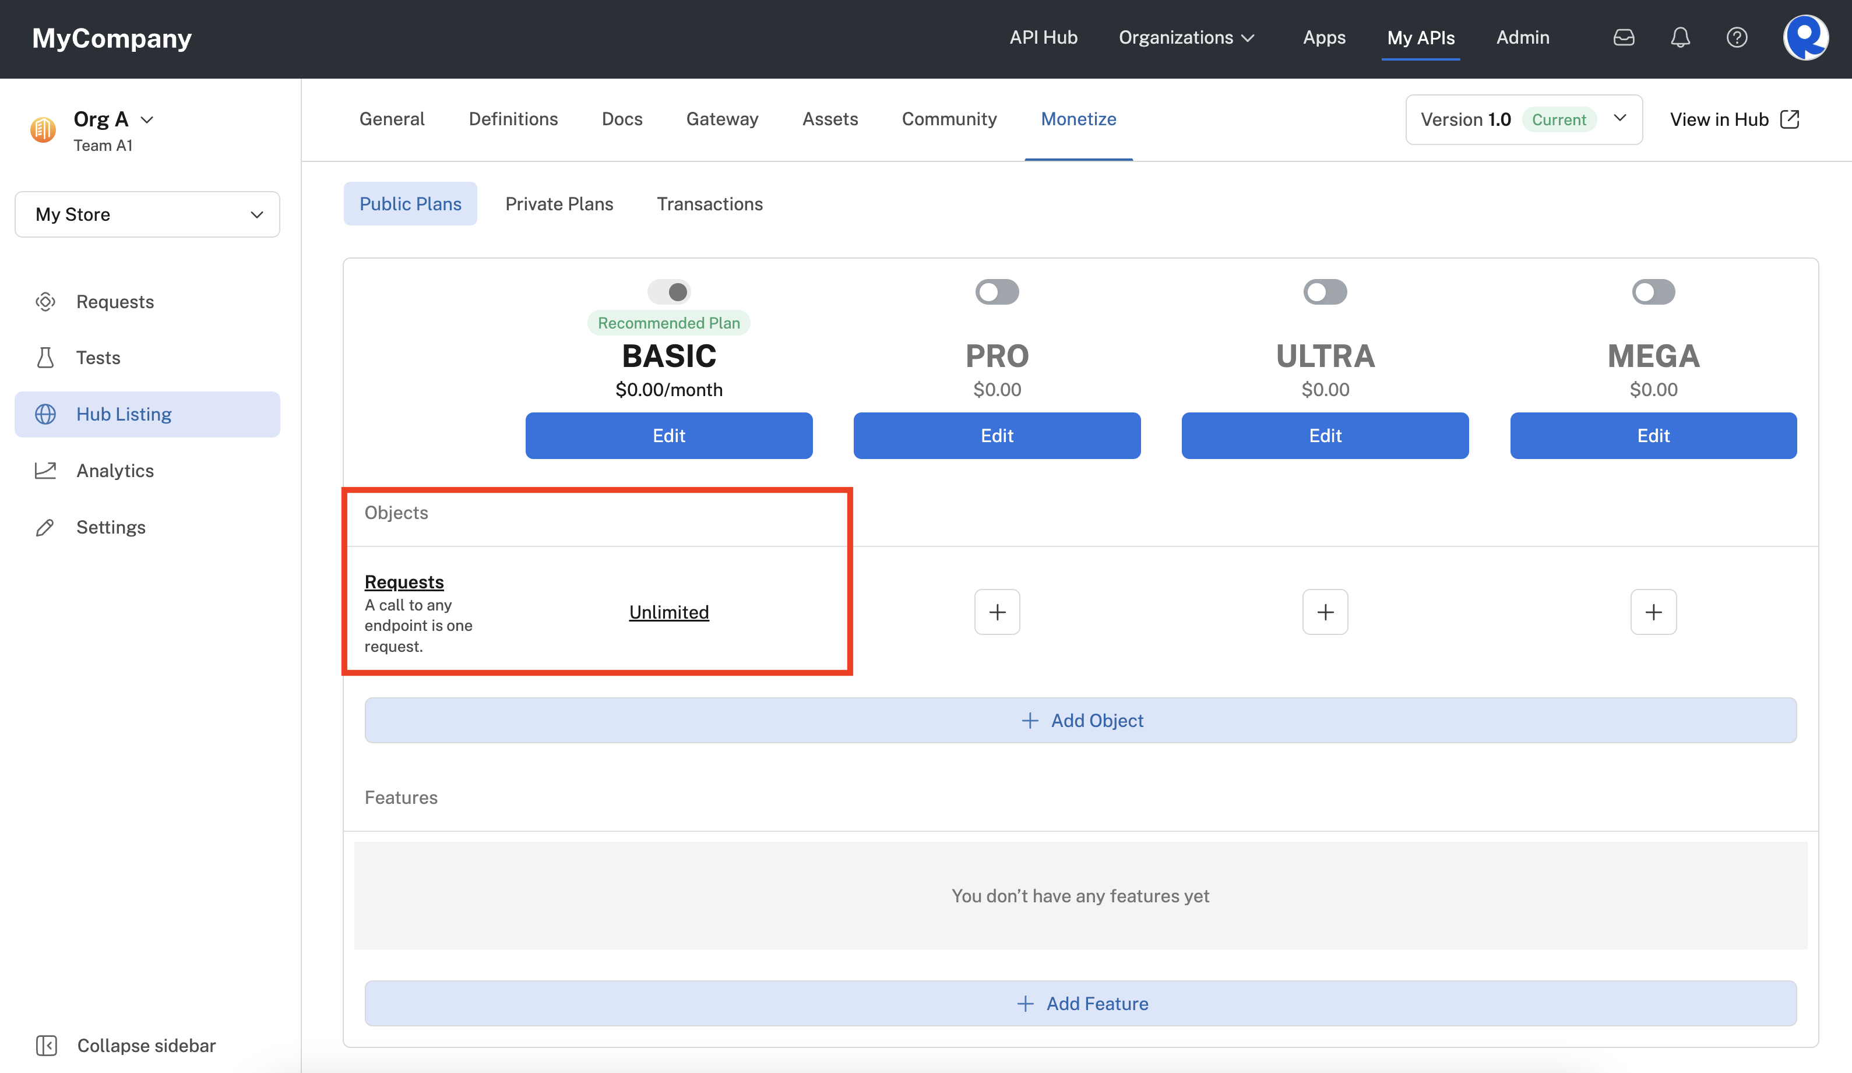Click the Hub Listing sidebar icon
This screenshot has height=1073, width=1852.
46,414
